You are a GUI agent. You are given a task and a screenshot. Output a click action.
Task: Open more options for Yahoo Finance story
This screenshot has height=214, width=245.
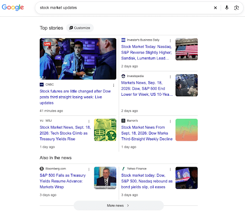(170, 169)
